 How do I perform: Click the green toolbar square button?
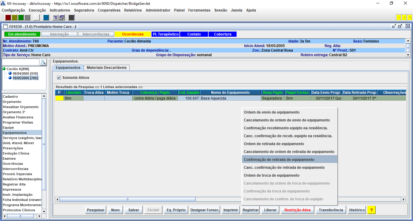point(21,17)
